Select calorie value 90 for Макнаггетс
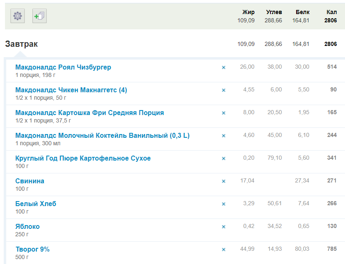Viewport: 345px width, 264px height. pos(333,89)
